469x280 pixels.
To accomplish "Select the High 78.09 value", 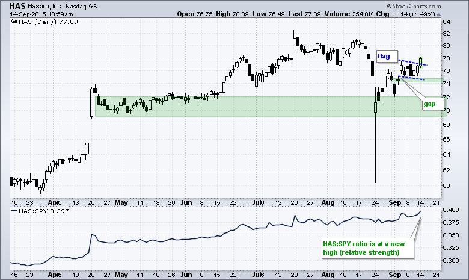I will click(232, 14).
